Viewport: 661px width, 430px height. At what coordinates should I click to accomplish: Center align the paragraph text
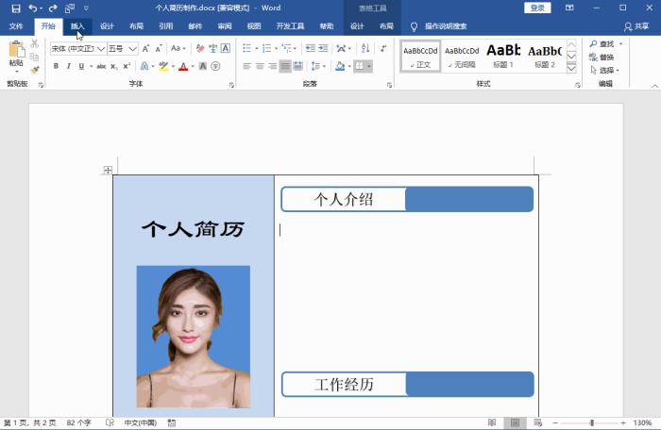coord(260,66)
